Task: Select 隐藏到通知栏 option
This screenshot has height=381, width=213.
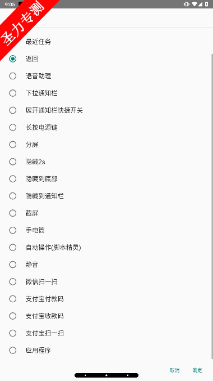Action: coord(105,196)
